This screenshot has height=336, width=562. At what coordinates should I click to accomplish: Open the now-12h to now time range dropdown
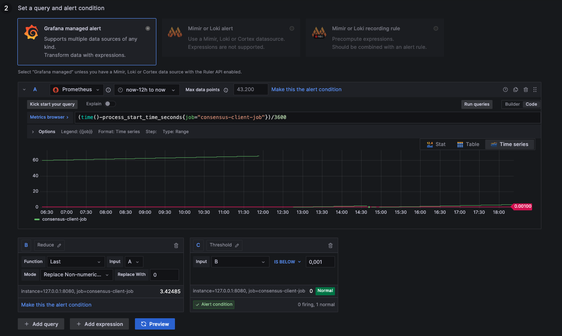pyautogui.click(x=147, y=90)
